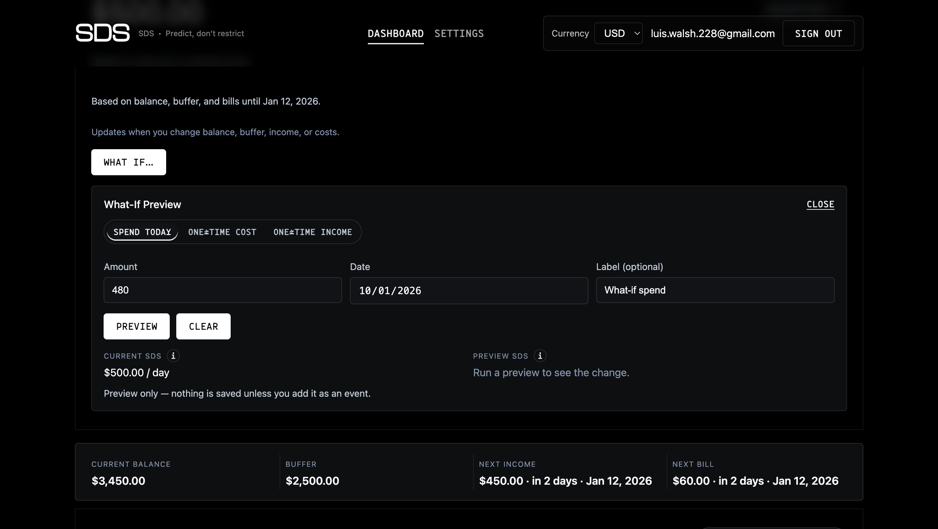Click the What If… button
The width and height of the screenshot is (938, 529).
tap(129, 162)
